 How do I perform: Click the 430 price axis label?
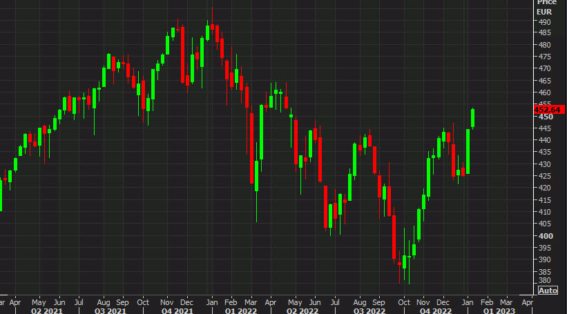545,164
